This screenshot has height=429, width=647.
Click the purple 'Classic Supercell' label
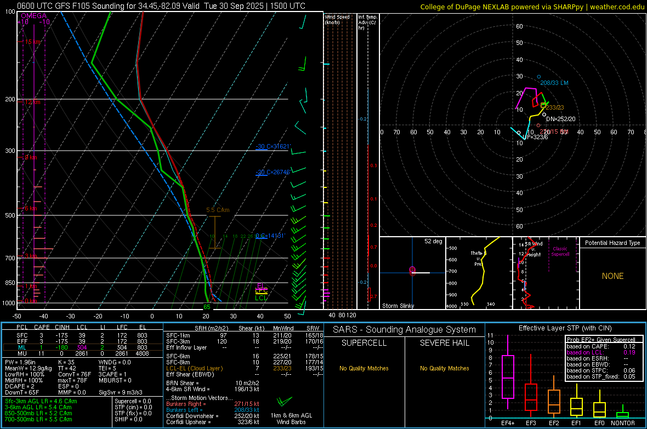(x=560, y=251)
